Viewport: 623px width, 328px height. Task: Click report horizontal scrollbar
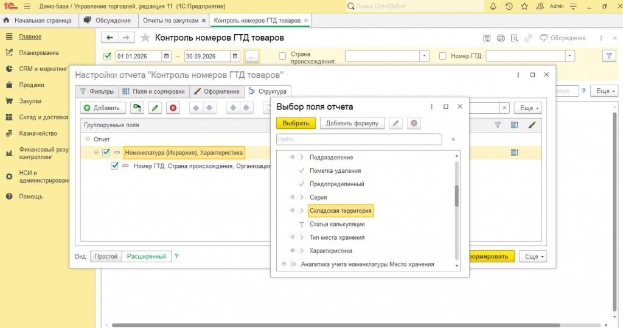tap(336, 325)
